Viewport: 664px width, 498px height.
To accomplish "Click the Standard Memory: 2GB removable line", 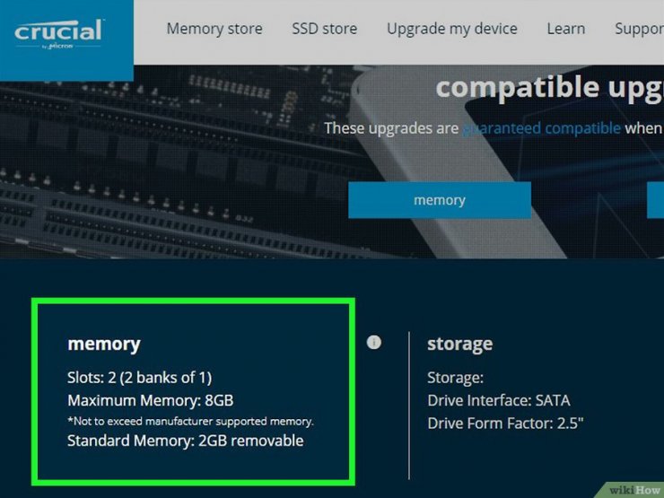I will 186,441.
